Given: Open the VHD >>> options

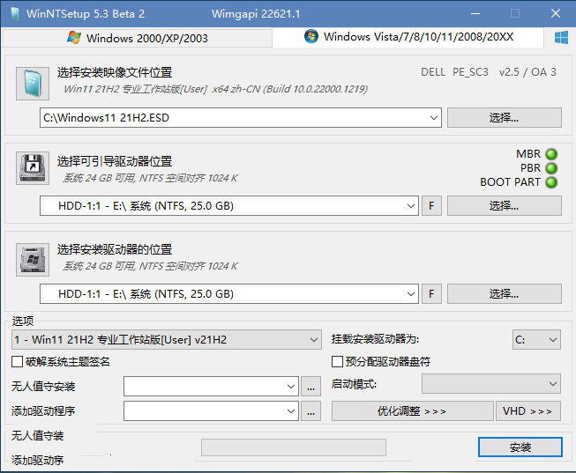Looking at the screenshot, I should [x=528, y=411].
